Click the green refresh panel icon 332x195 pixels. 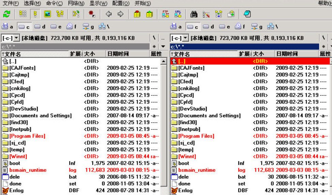7,14
